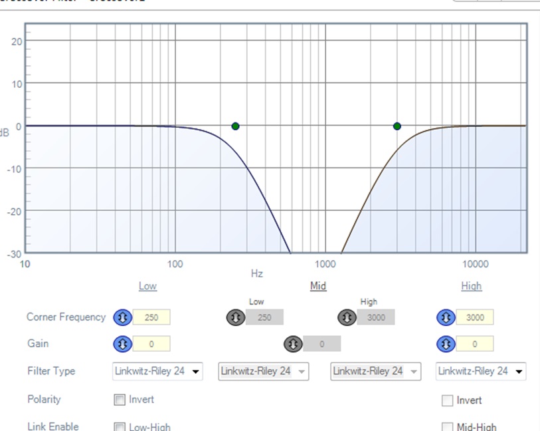This screenshot has width=540, height=431.
Task: Click the Mid High frequency field showing 3000
Action: 376,317
